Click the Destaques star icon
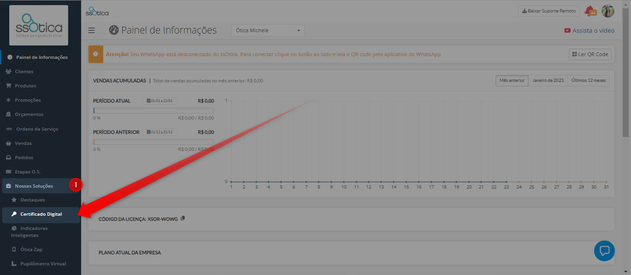The width and height of the screenshot is (631, 275). point(14,200)
